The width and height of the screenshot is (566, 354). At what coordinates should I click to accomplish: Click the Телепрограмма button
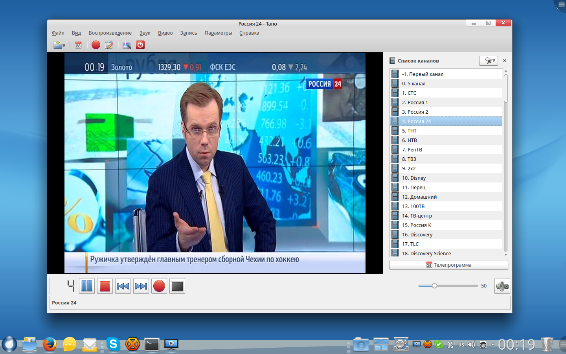click(x=448, y=265)
